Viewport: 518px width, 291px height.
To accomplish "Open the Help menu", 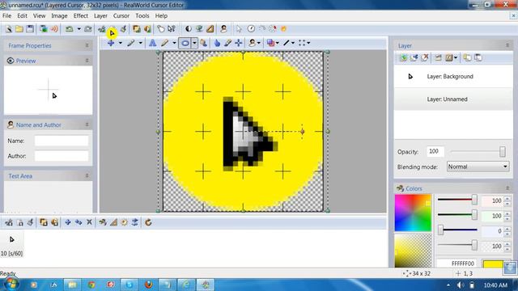I will pyautogui.click(x=161, y=16).
